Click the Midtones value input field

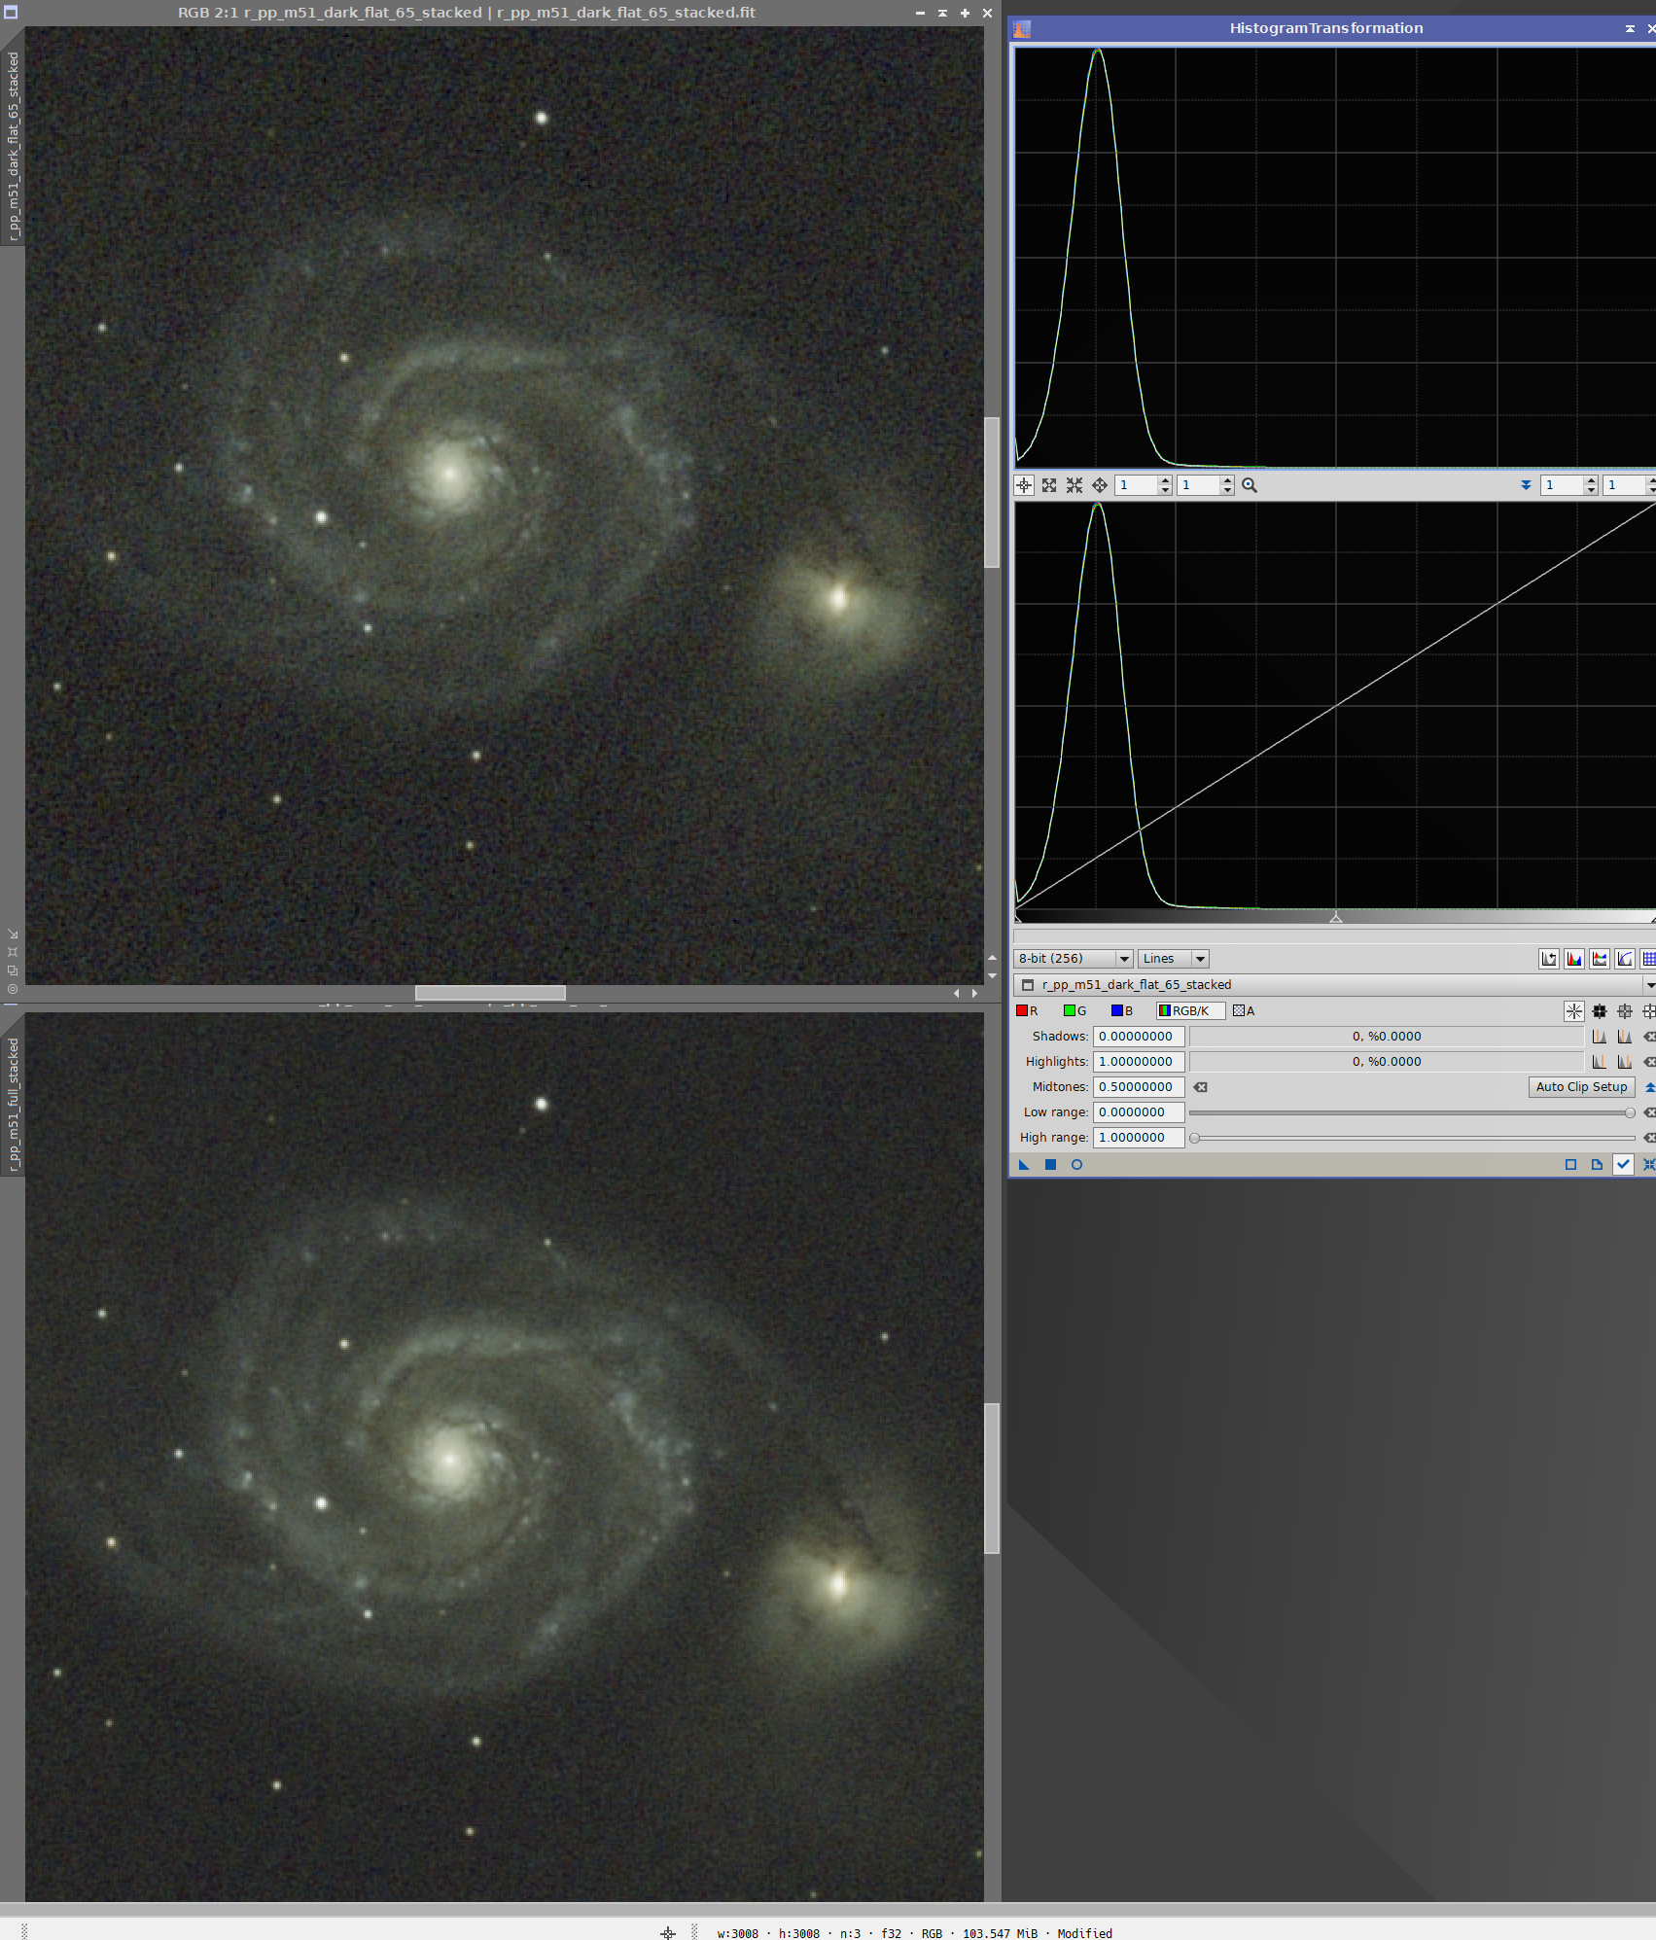coord(1139,1087)
